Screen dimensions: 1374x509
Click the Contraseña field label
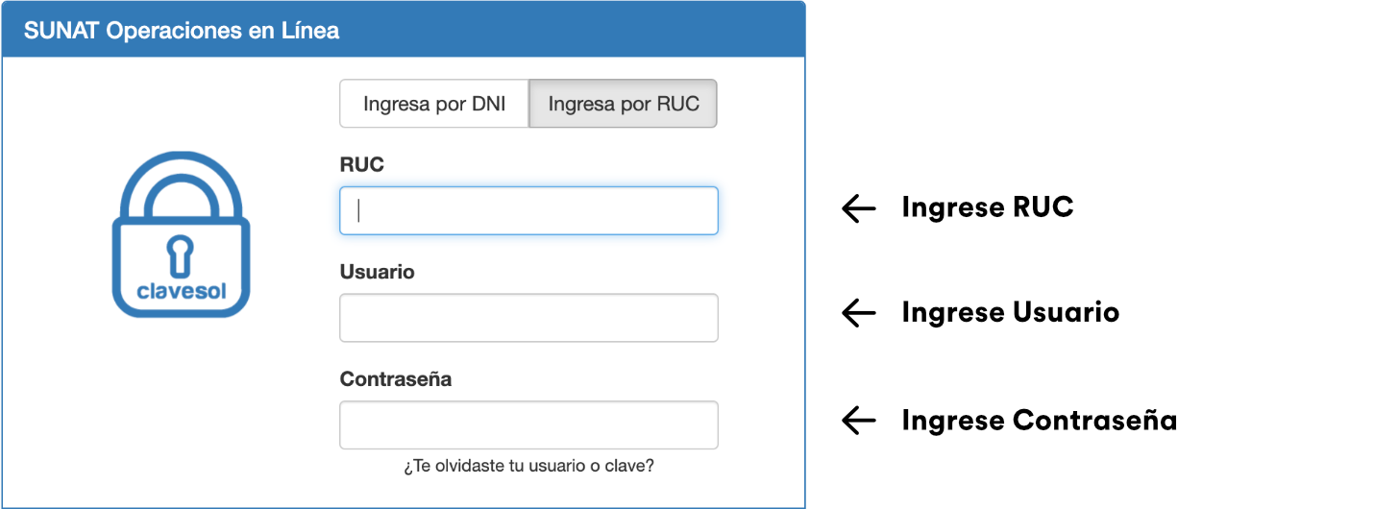point(396,379)
